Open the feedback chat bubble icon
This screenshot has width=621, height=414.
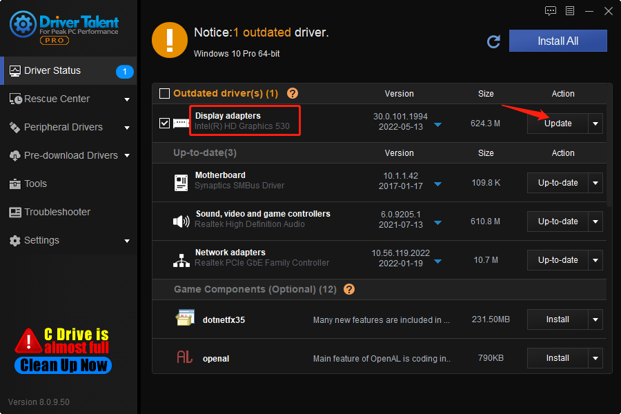coord(550,11)
